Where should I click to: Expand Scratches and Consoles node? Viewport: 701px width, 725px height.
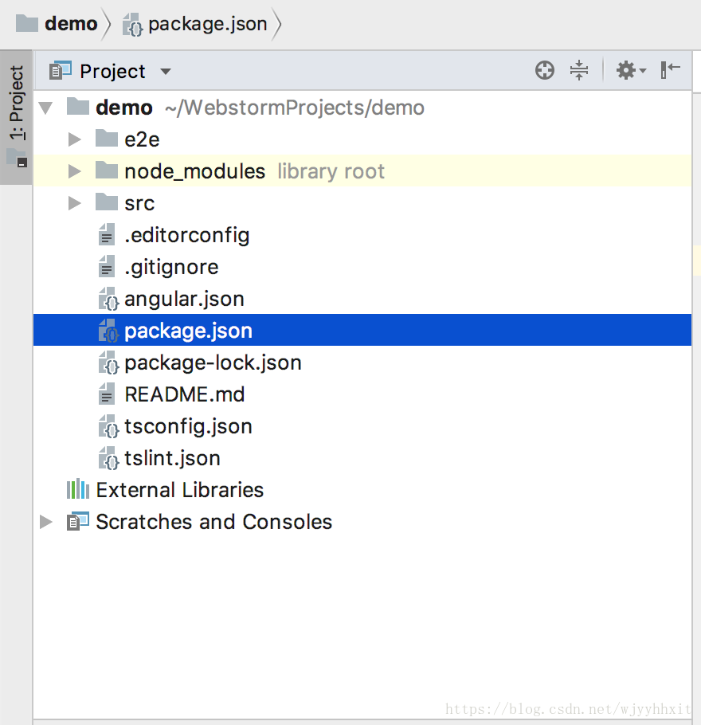pos(45,522)
